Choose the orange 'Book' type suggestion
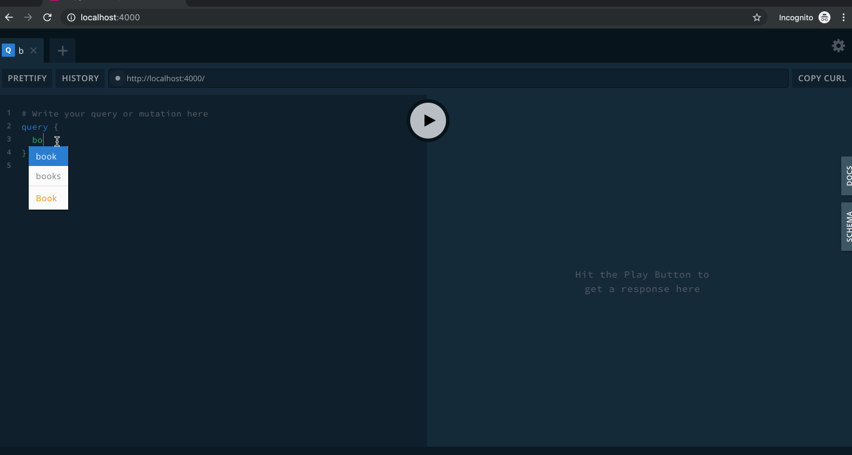 tap(46, 198)
